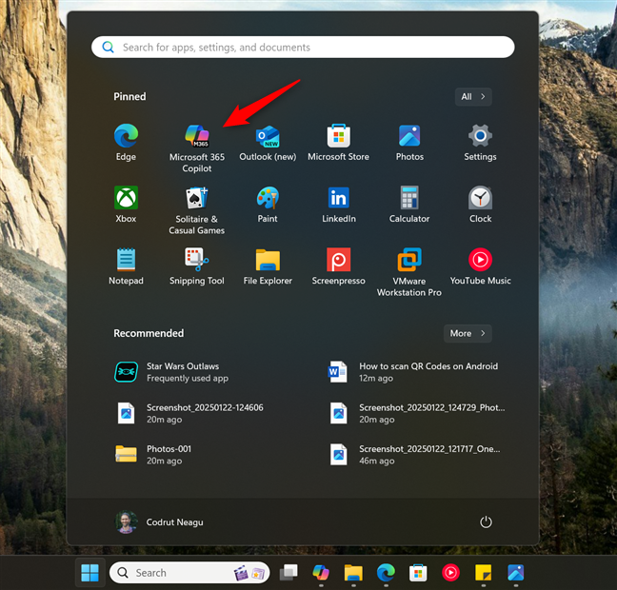
Task: Open Sticky Notes on the taskbar
Action: (x=483, y=573)
